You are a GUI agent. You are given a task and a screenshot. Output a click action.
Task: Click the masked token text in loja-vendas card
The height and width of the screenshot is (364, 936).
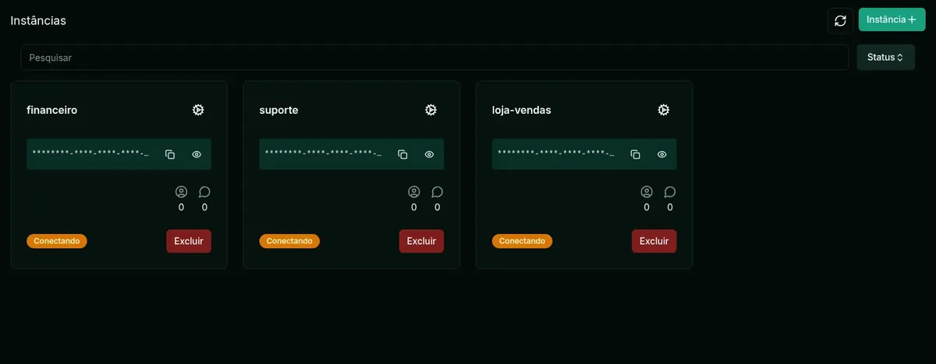click(x=556, y=154)
